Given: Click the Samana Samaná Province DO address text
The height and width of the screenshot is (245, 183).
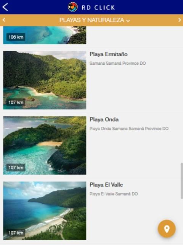Looking at the screenshot, I should pyautogui.click(x=118, y=63).
